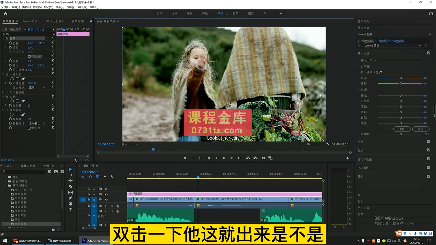This screenshot has height=245, width=436.
Task: Select the Ripple Edit tool
Action: click(x=71, y=181)
